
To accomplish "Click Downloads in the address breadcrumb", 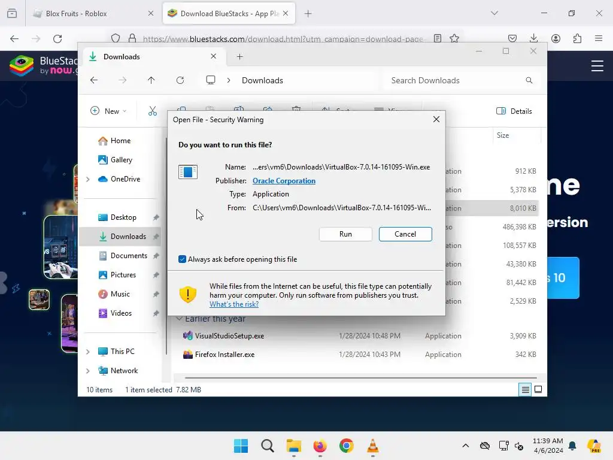I will point(262,80).
